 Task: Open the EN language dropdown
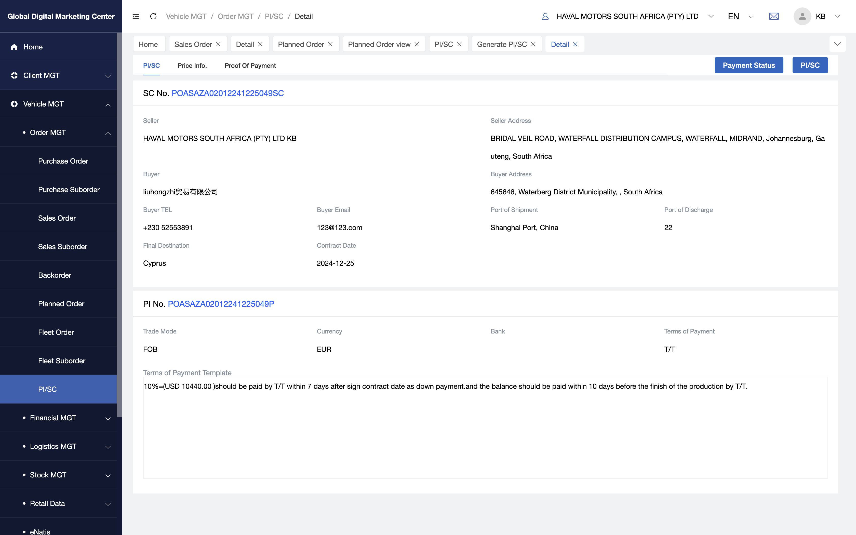click(751, 17)
